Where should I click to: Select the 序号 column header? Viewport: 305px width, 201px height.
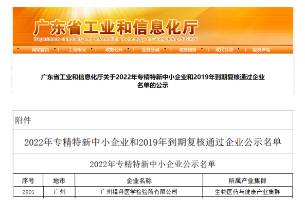tap(28, 180)
